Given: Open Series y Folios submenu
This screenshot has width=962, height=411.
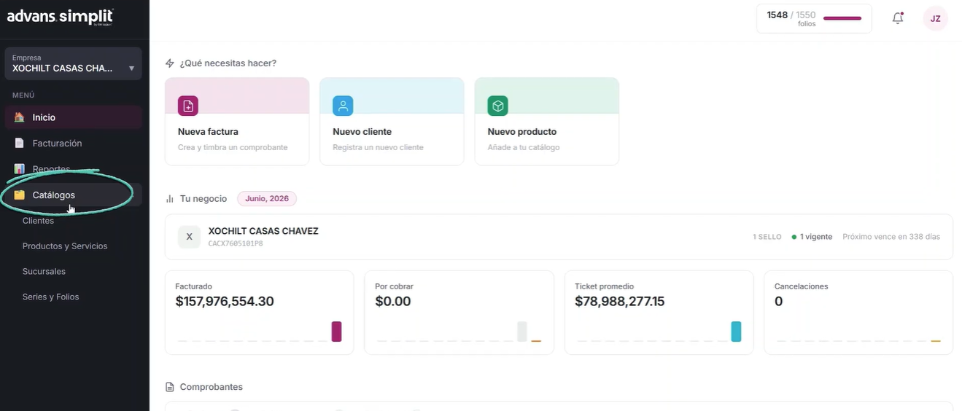Looking at the screenshot, I should (x=50, y=297).
